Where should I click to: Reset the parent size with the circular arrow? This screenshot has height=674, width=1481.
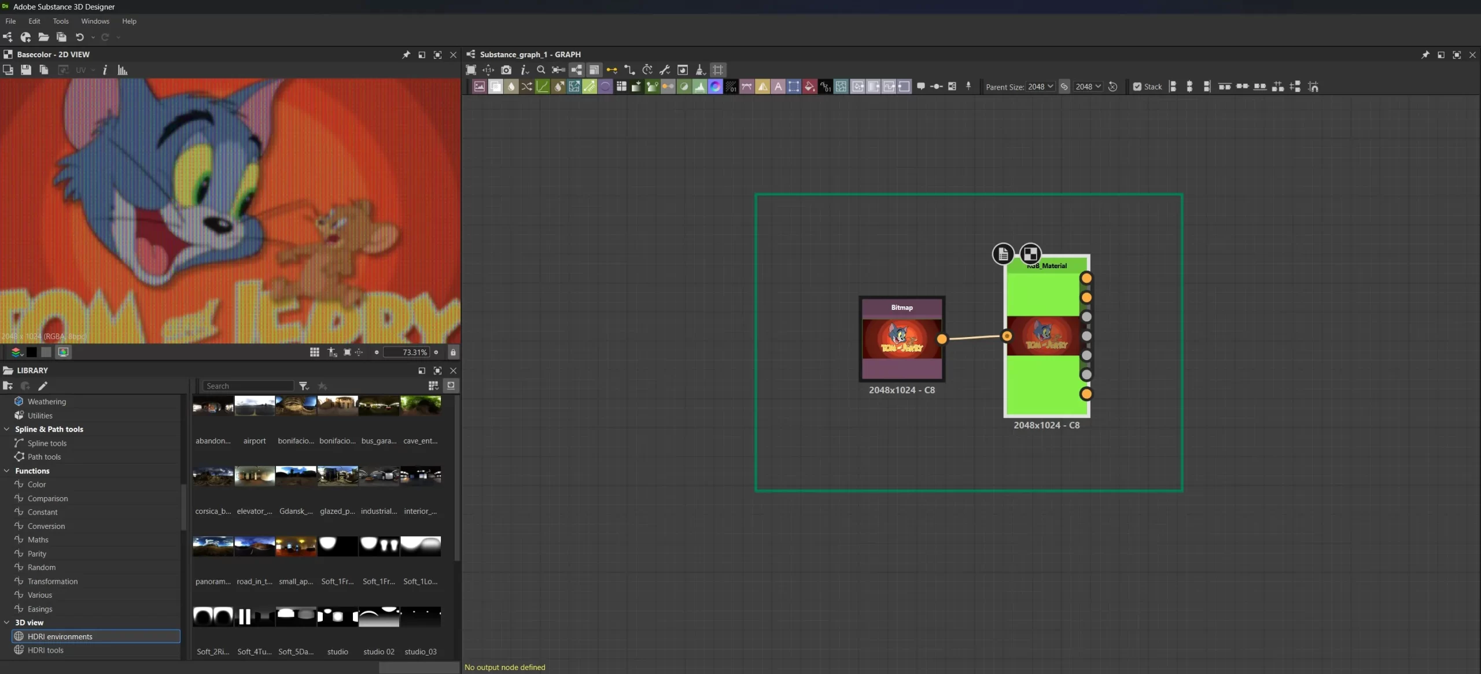tap(1112, 87)
